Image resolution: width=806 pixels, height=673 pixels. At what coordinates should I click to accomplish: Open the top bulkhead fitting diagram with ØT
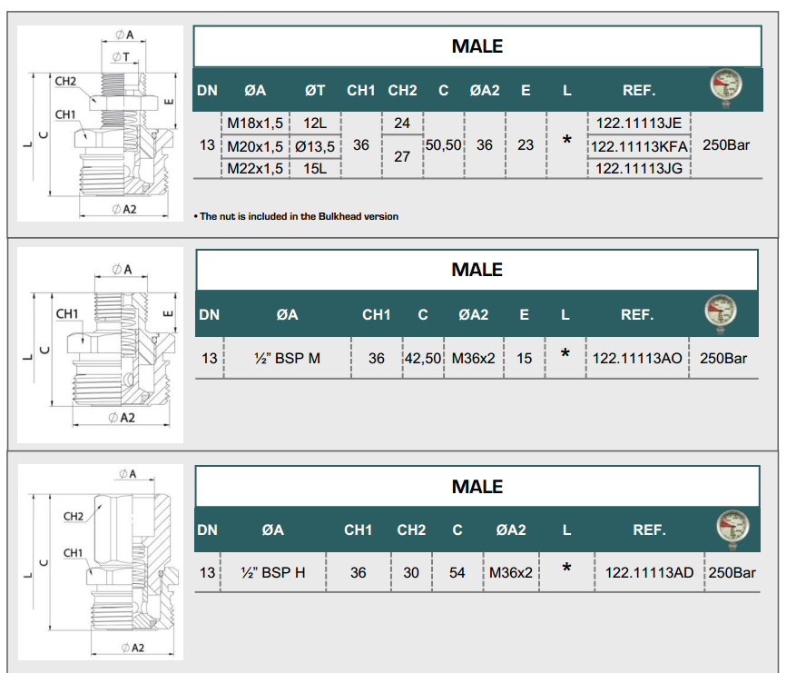pos(100,123)
